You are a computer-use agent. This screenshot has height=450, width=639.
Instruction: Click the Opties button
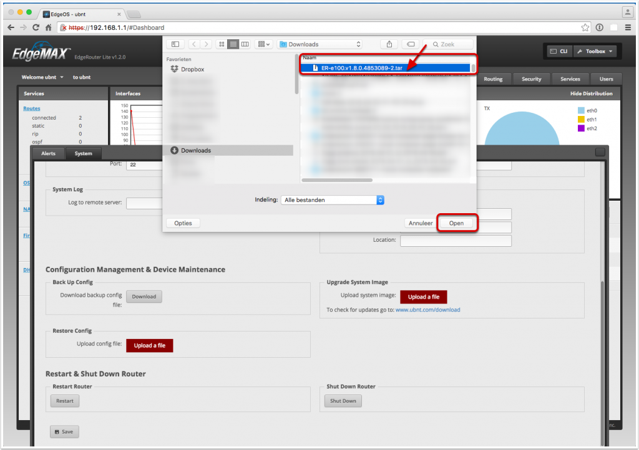pos(183,223)
